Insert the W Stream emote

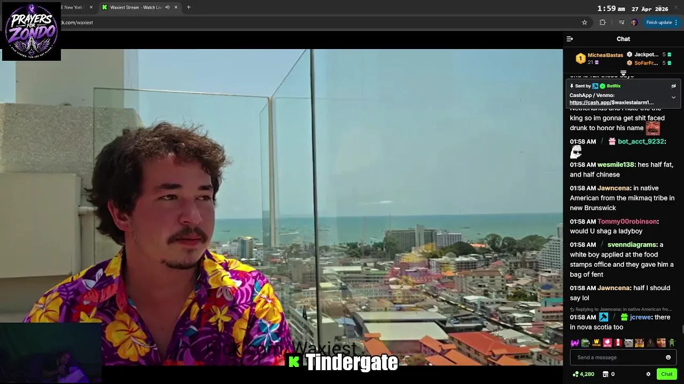596,343
